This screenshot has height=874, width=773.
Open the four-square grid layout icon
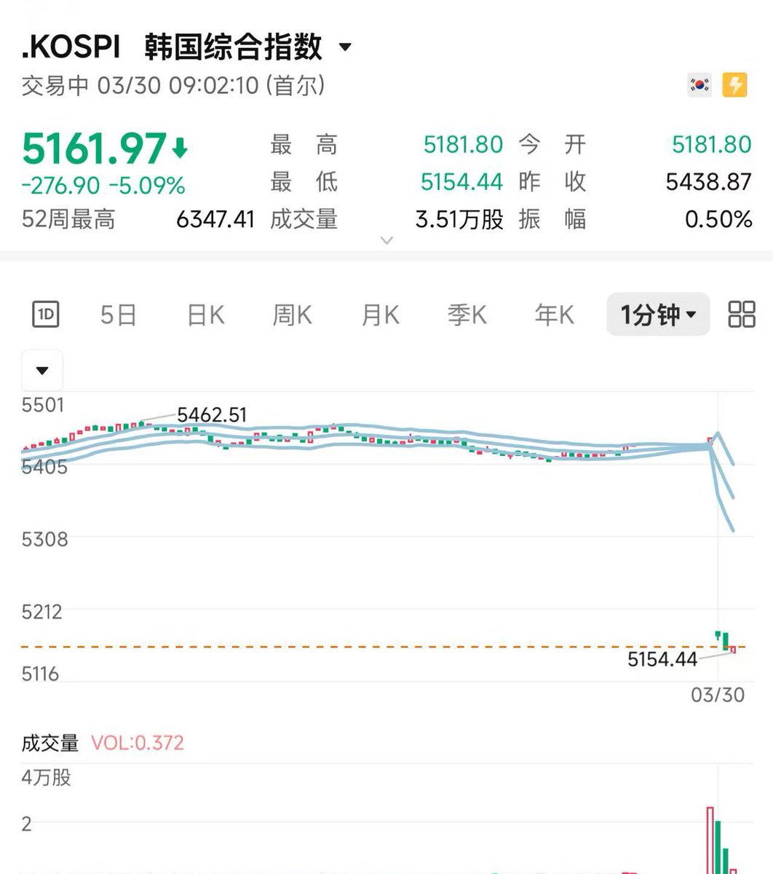[742, 315]
